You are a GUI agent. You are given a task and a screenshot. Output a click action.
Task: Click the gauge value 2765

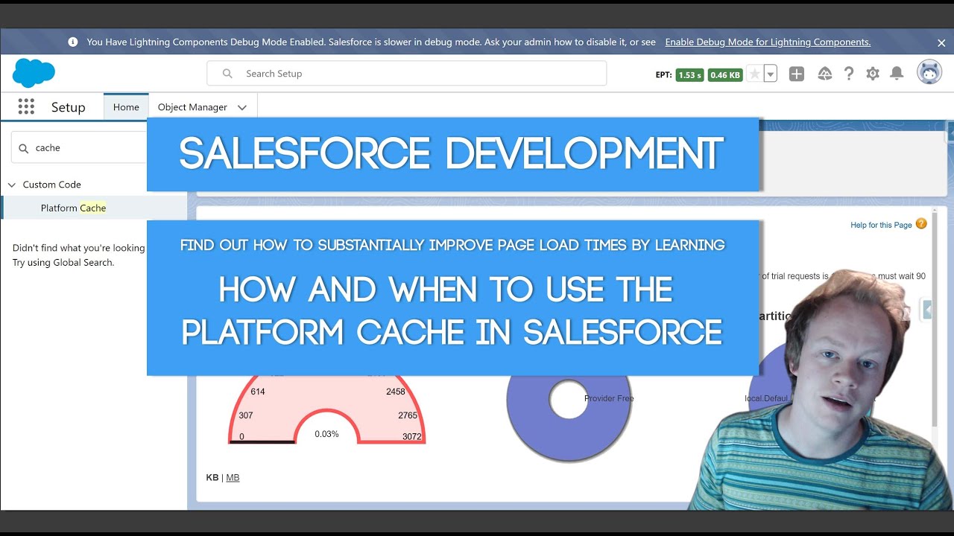pos(408,415)
